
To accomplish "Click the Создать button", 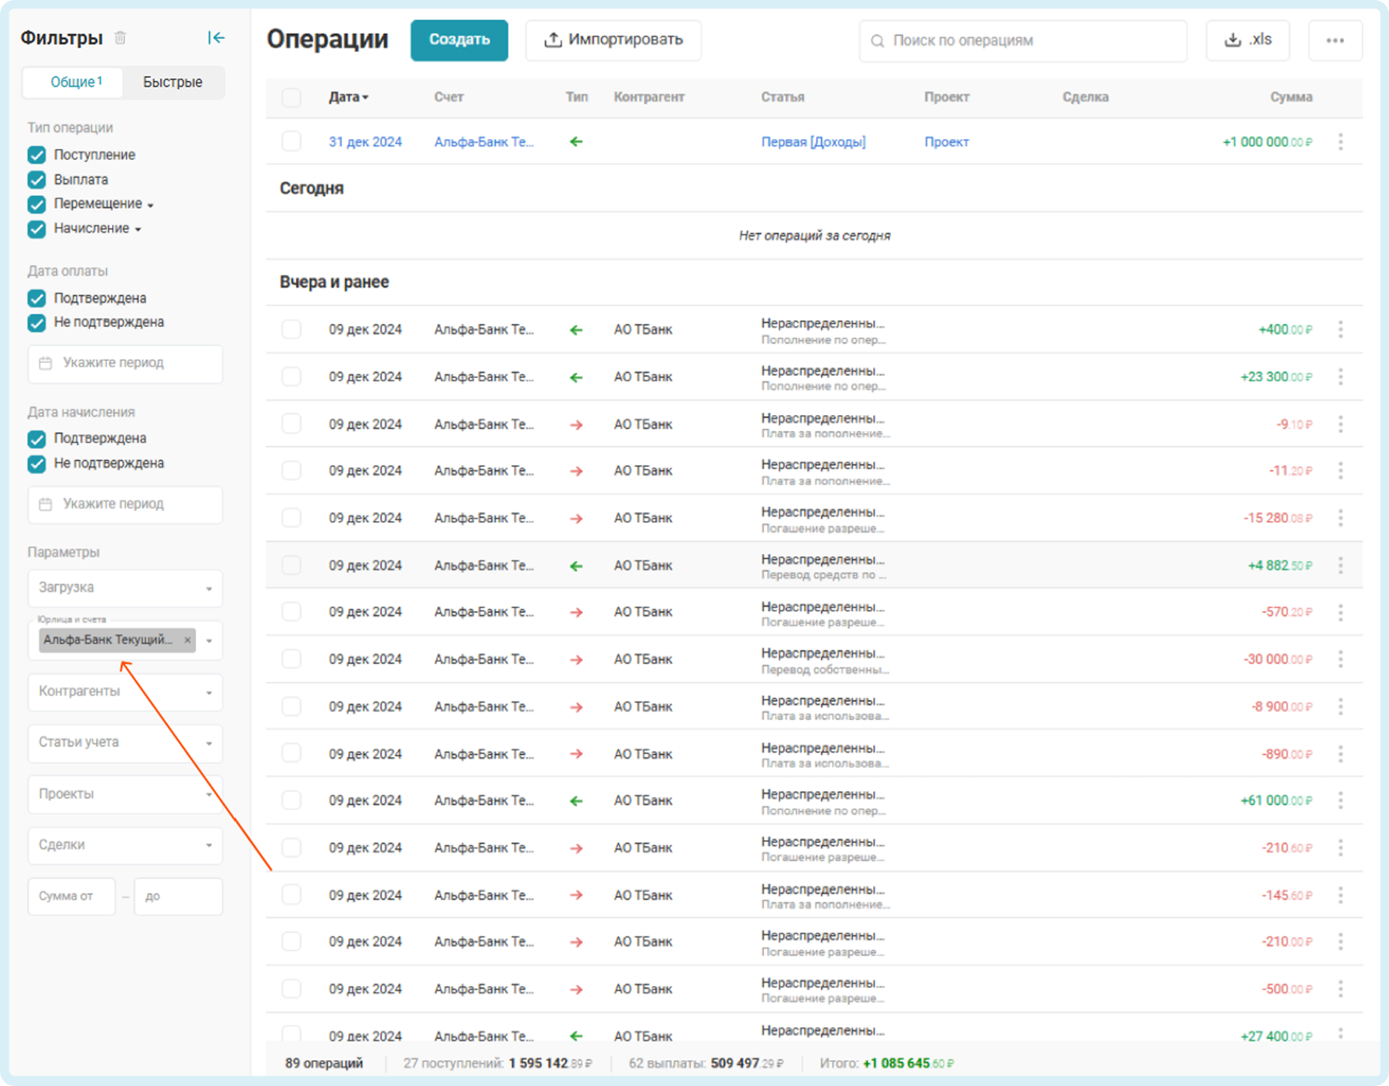I will (x=459, y=40).
